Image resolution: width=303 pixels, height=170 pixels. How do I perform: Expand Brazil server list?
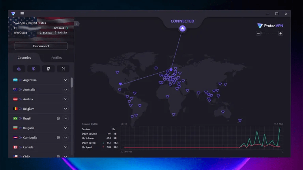[66, 118]
